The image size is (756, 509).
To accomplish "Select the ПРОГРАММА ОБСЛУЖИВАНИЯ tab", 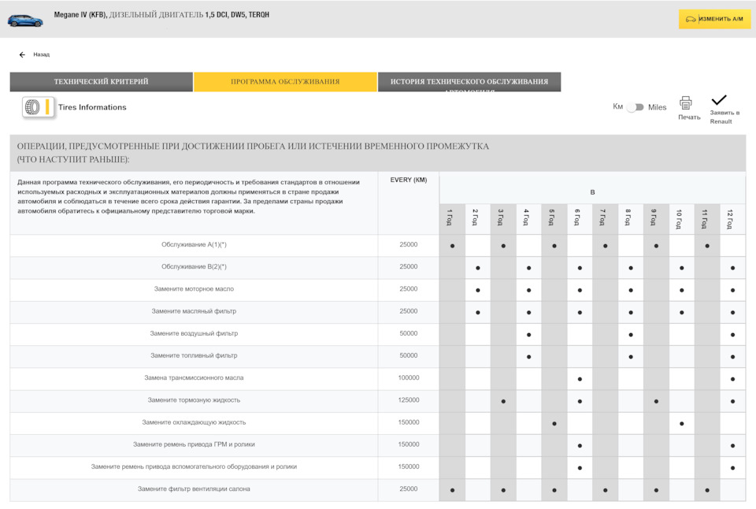I will tap(285, 81).
